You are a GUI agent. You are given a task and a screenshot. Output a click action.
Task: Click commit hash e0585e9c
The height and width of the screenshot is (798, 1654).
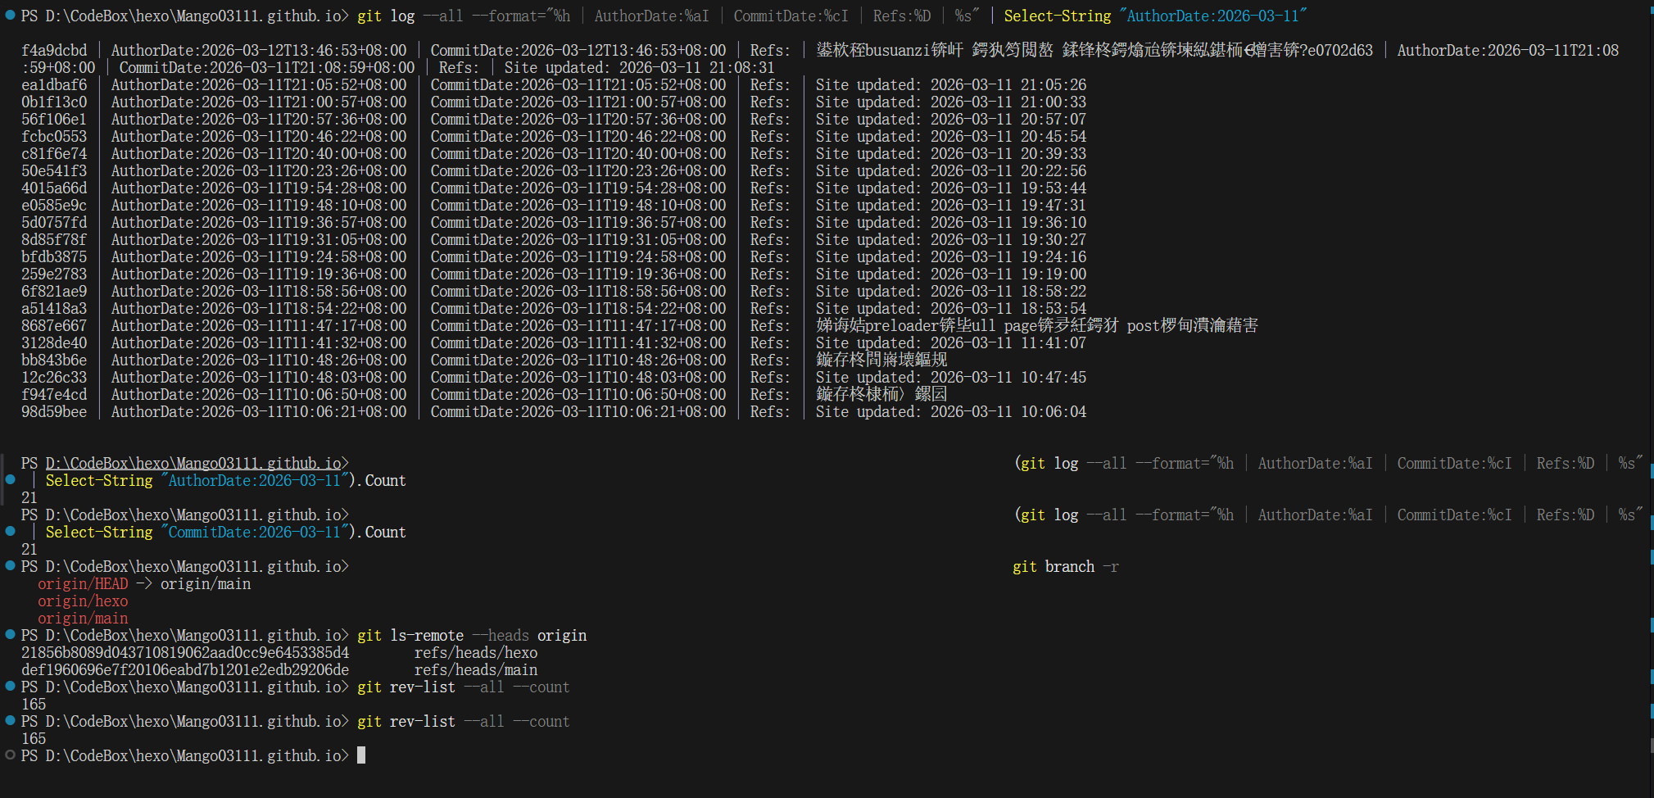tap(54, 205)
